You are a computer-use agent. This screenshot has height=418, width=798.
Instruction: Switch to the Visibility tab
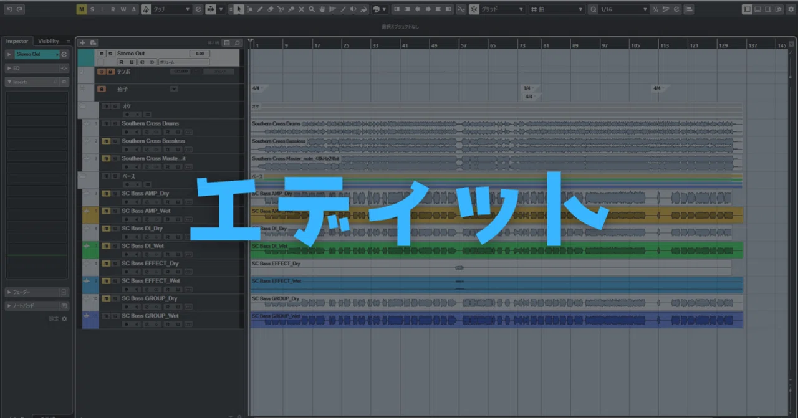pos(48,41)
